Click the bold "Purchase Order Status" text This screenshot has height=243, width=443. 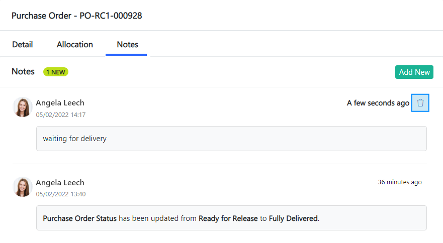pos(79,218)
